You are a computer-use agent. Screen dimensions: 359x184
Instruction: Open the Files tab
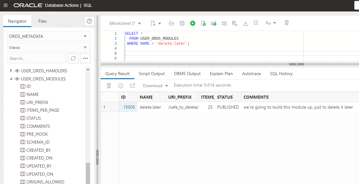pyautogui.click(x=43, y=21)
